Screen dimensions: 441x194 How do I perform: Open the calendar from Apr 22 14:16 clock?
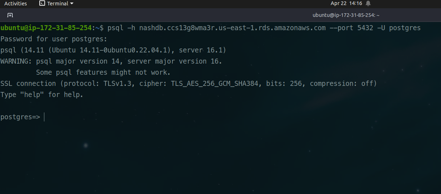point(346,4)
